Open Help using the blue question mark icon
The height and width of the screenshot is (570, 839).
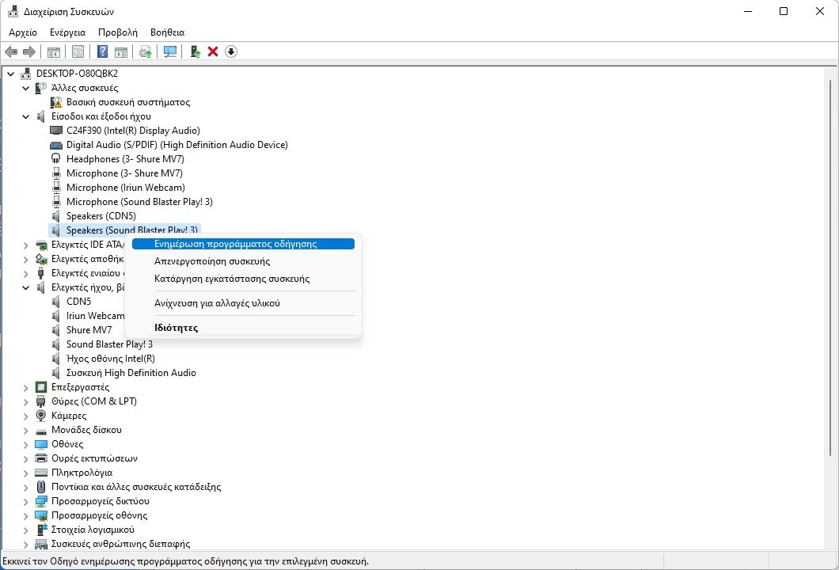point(101,51)
